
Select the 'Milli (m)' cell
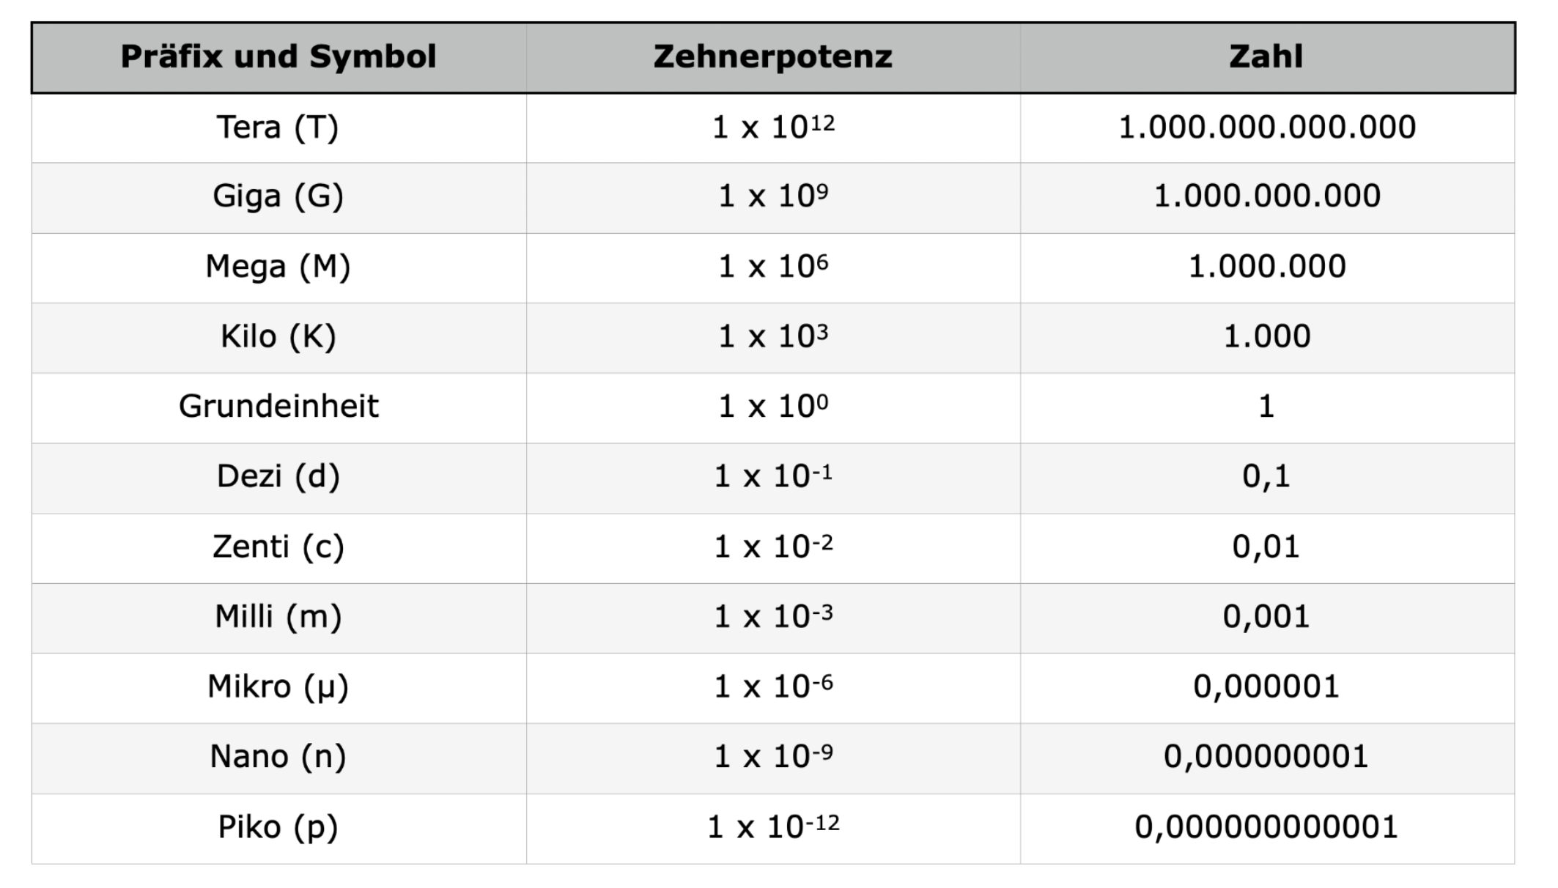coord(278,617)
